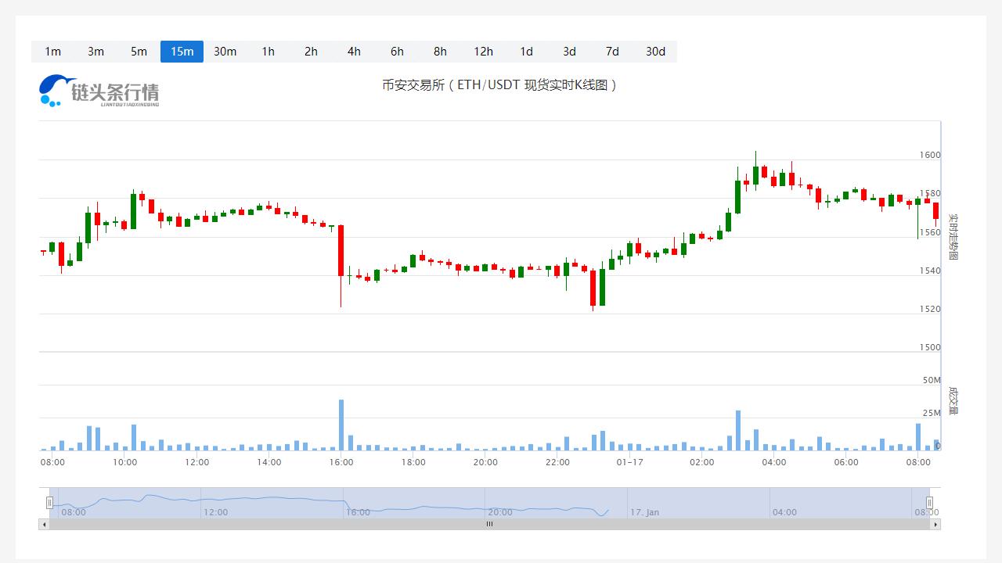
Task: Select the 3m interval tab
Action: 96,52
